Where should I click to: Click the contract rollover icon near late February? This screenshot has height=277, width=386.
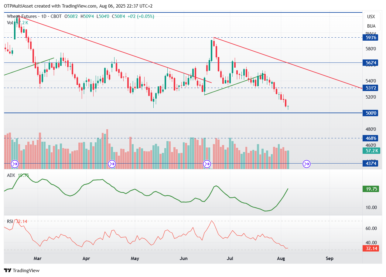point(15,164)
